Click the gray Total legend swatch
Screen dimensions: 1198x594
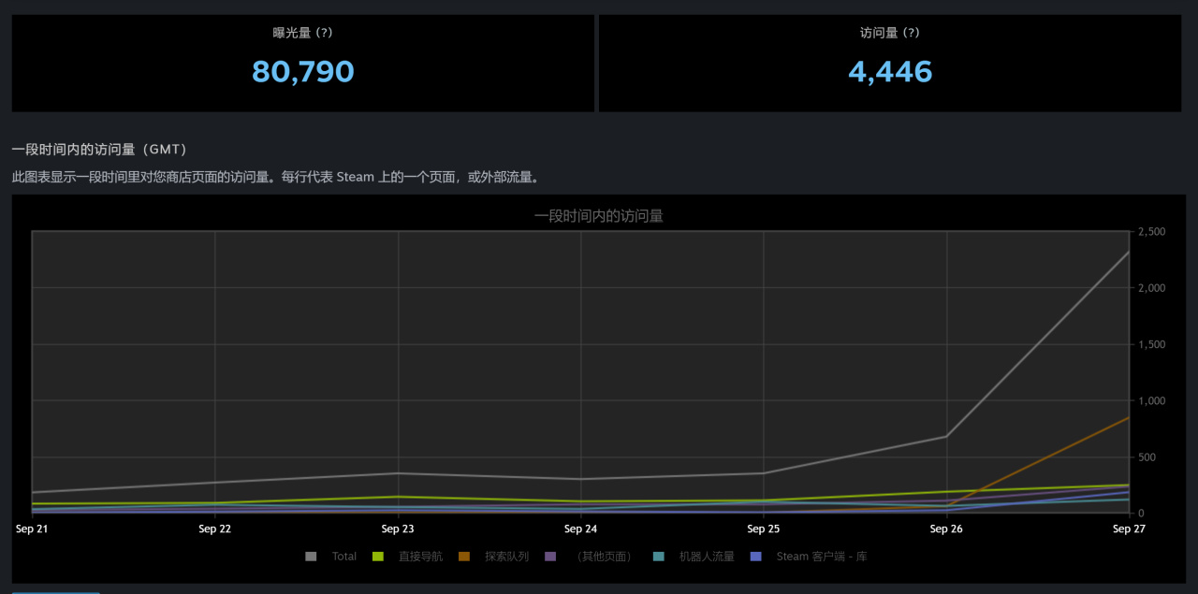point(311,557)
